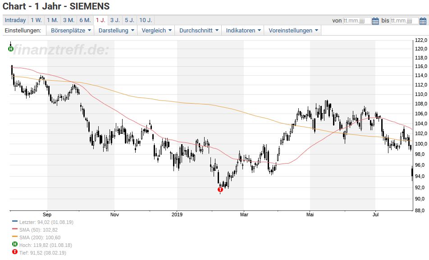
Task: Switch to Intraday timeframe tab
Action: tap(15, 20)
